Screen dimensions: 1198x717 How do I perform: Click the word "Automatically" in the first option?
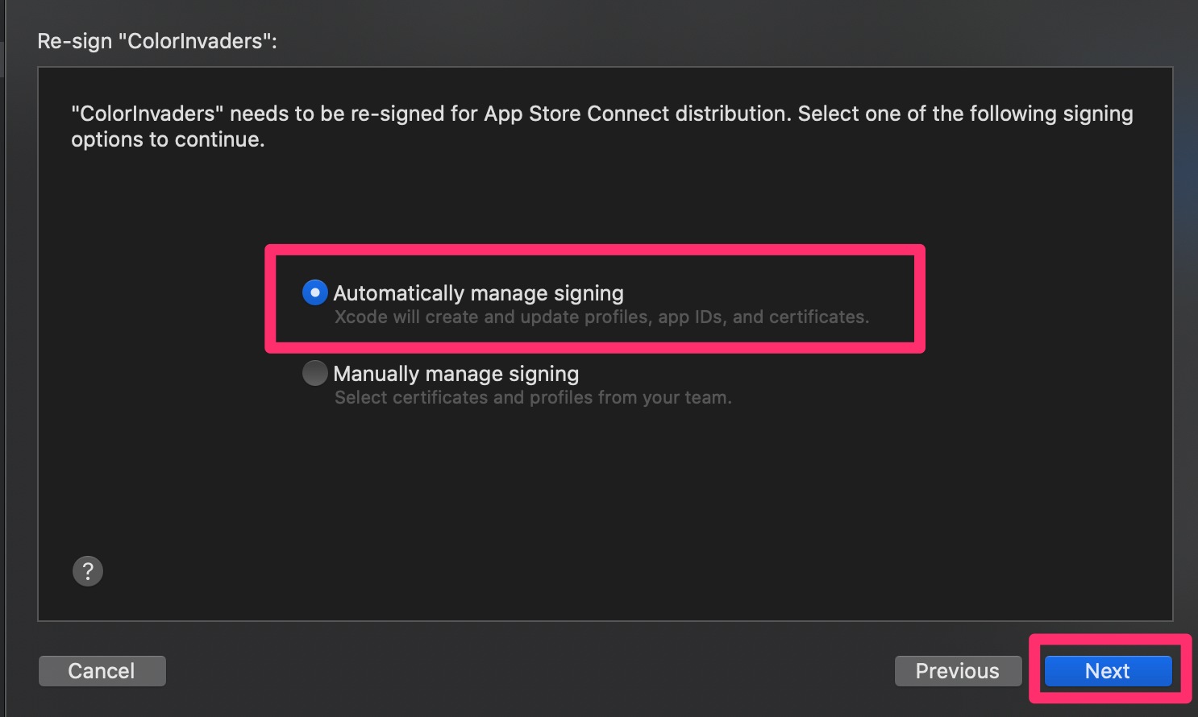pyautogui.click(x=399, y=293)
